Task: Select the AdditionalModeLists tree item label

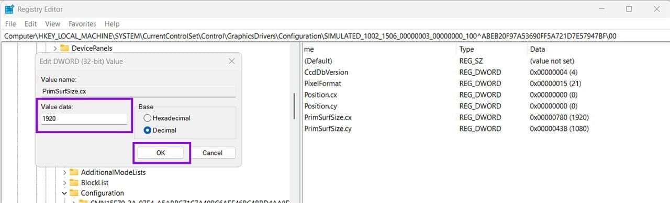Action: pyautogui.click(x=113, y=172)
